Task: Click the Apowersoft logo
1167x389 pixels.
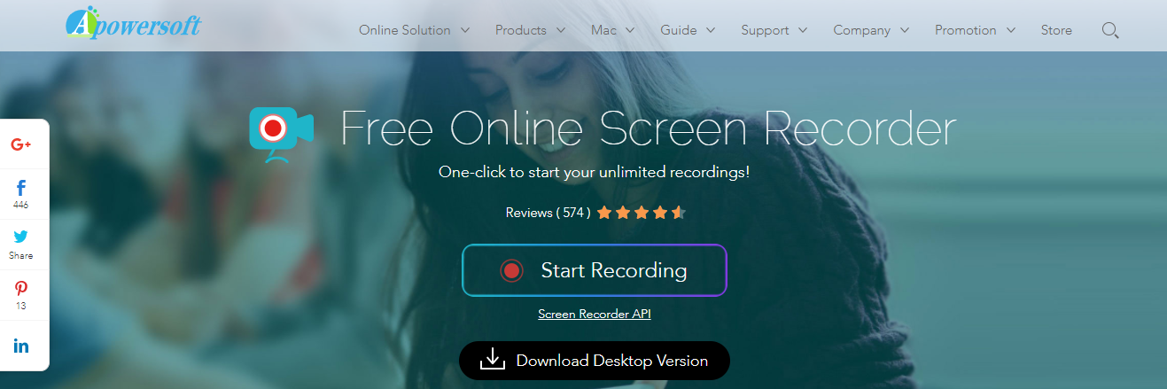Action: click(134, 22)
